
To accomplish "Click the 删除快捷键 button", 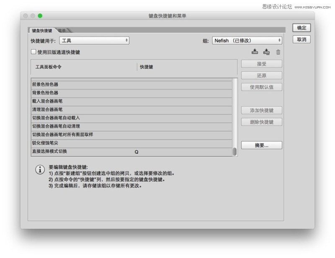I will [261, 122].
